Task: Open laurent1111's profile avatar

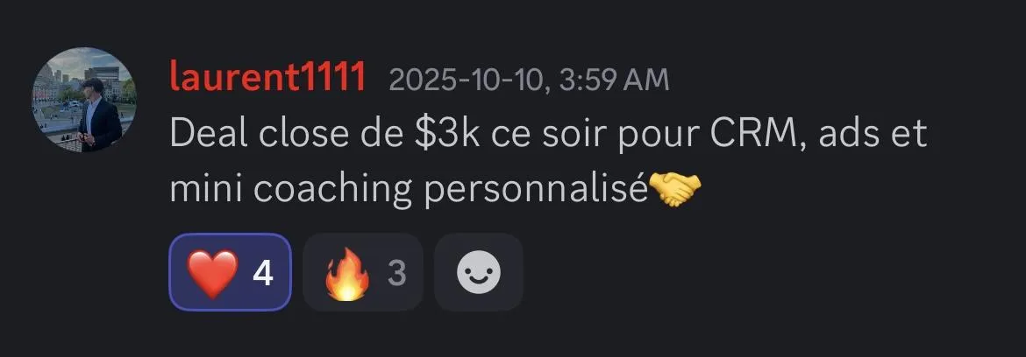Action: coord(84,99)
